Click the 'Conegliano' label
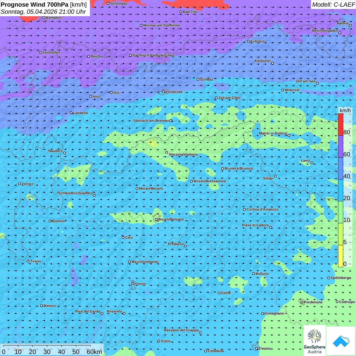 (274, 313)
